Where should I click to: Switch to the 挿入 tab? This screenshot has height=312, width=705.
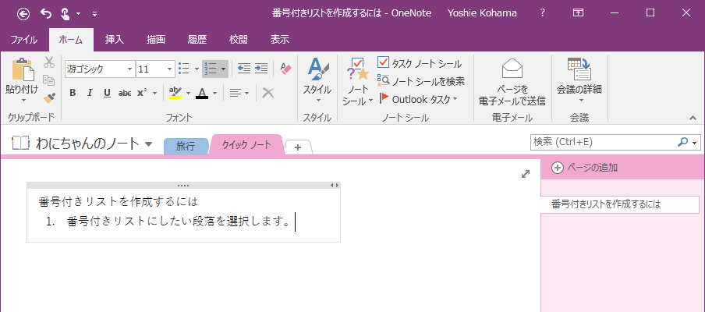pos(114,40)
